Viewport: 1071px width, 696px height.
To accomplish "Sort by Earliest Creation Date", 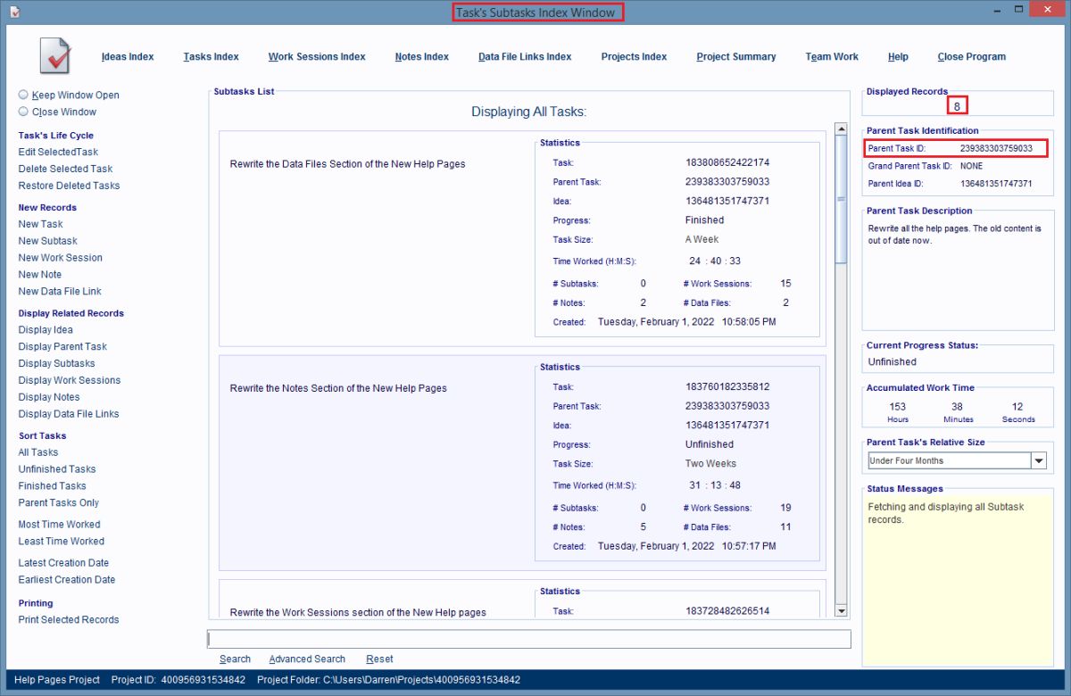I will (67, 580).
